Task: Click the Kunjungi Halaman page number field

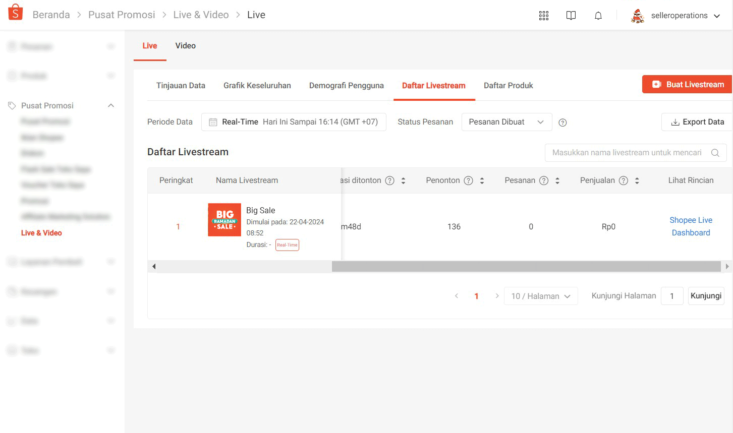Action: point(672,296)
